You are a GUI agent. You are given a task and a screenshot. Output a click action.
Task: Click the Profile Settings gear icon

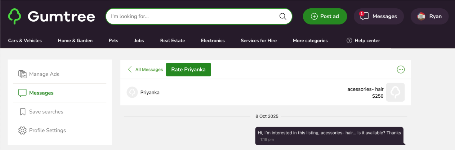click(22, 131)
